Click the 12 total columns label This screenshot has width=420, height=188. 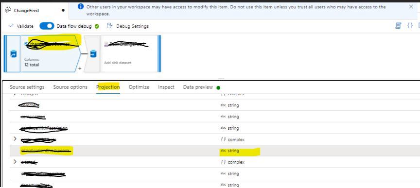click(x=32, y=65)
